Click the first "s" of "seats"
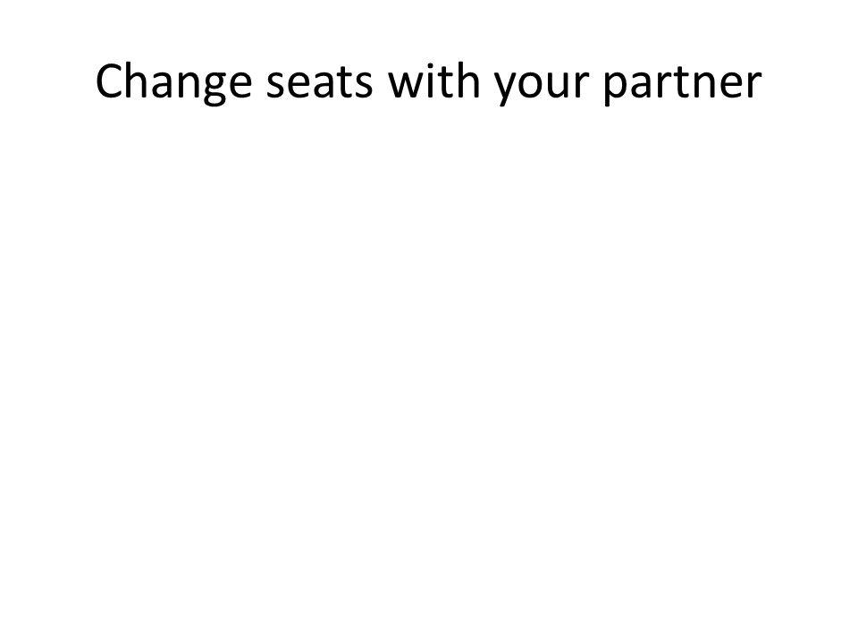858x644 pixels. 275,85
